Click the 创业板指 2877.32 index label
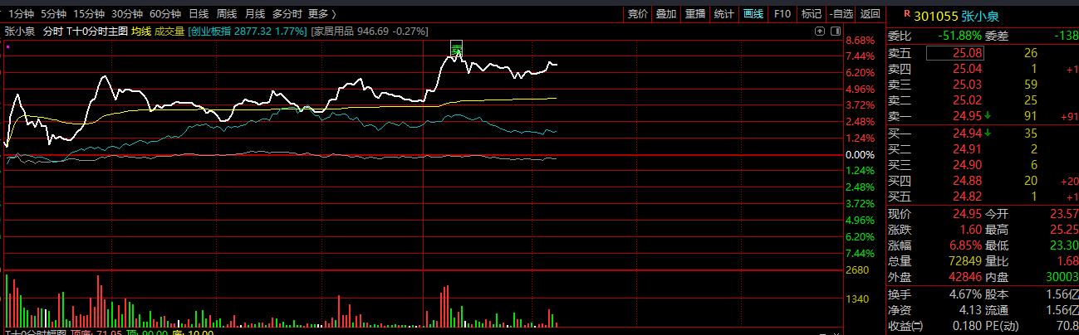Viewport: 1079px width, 335px height. pos(248,31)
